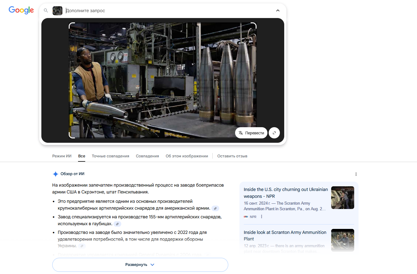Select the small image thumbnail in the search bar
The height and width of the screenshot is (274, 417).
(x=58, y=11)
